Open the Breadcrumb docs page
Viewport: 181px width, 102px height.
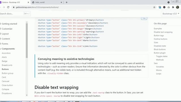click(x=7, y=65)
